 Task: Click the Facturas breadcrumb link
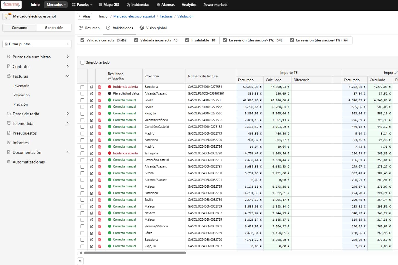166,16
